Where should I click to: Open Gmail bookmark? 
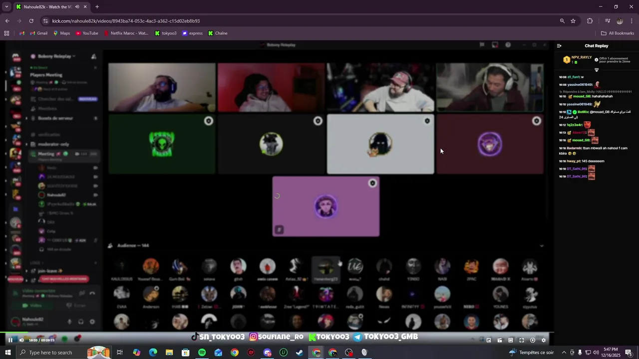click(x=38, y=33)
